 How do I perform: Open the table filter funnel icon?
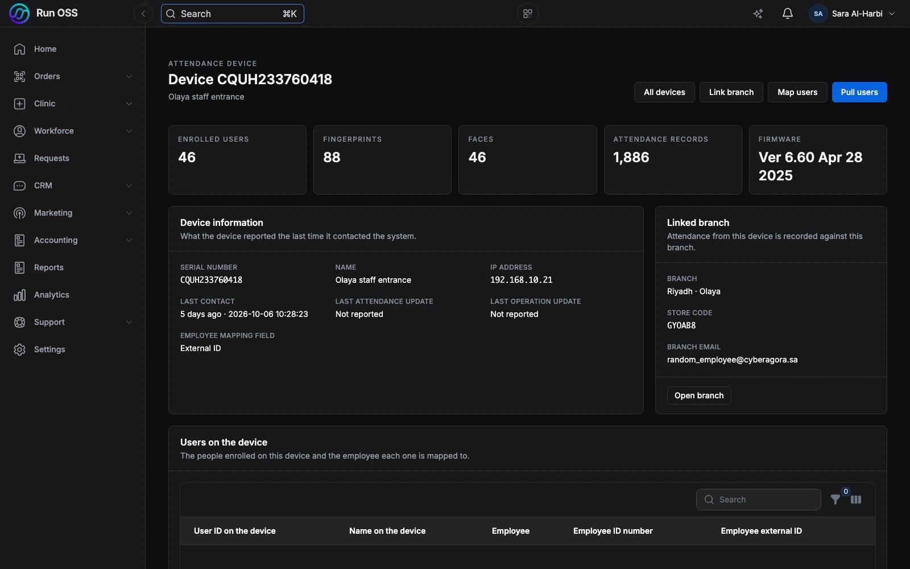[x=835, y=500]
